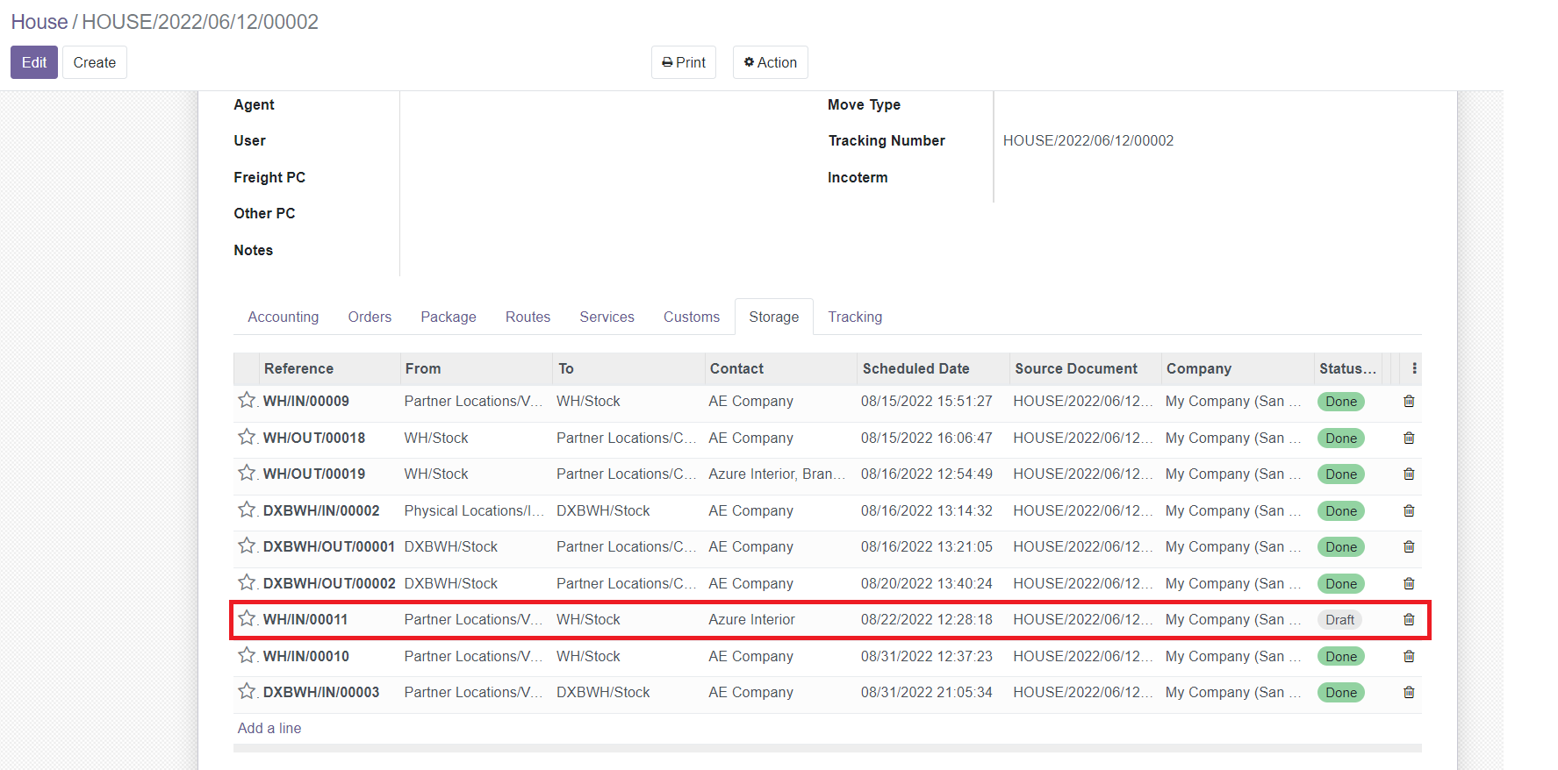Viewport: 1558px width, 770px height.
Task: Open the Print dropdown menu
Action: click(x=684, y=63)
